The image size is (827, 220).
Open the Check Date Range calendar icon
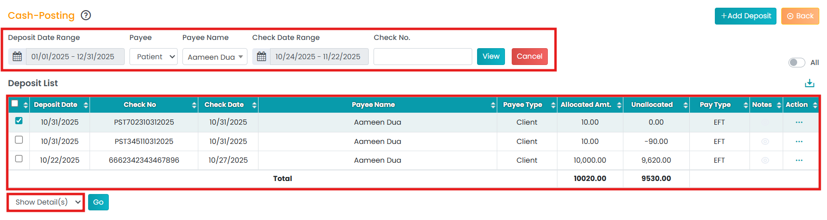click(261, 56)
